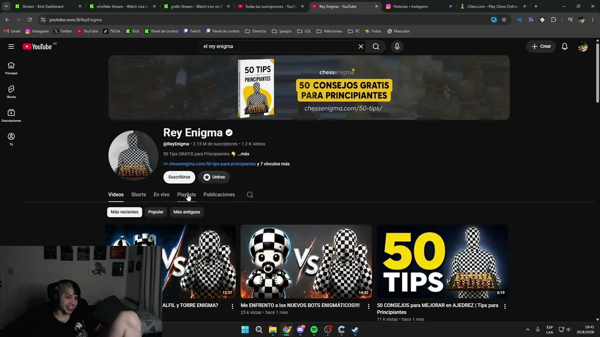The width and height of the screenshot is (600, 337).
Task: Subscribe with the Suscribirse button
Action: (179, 177)
